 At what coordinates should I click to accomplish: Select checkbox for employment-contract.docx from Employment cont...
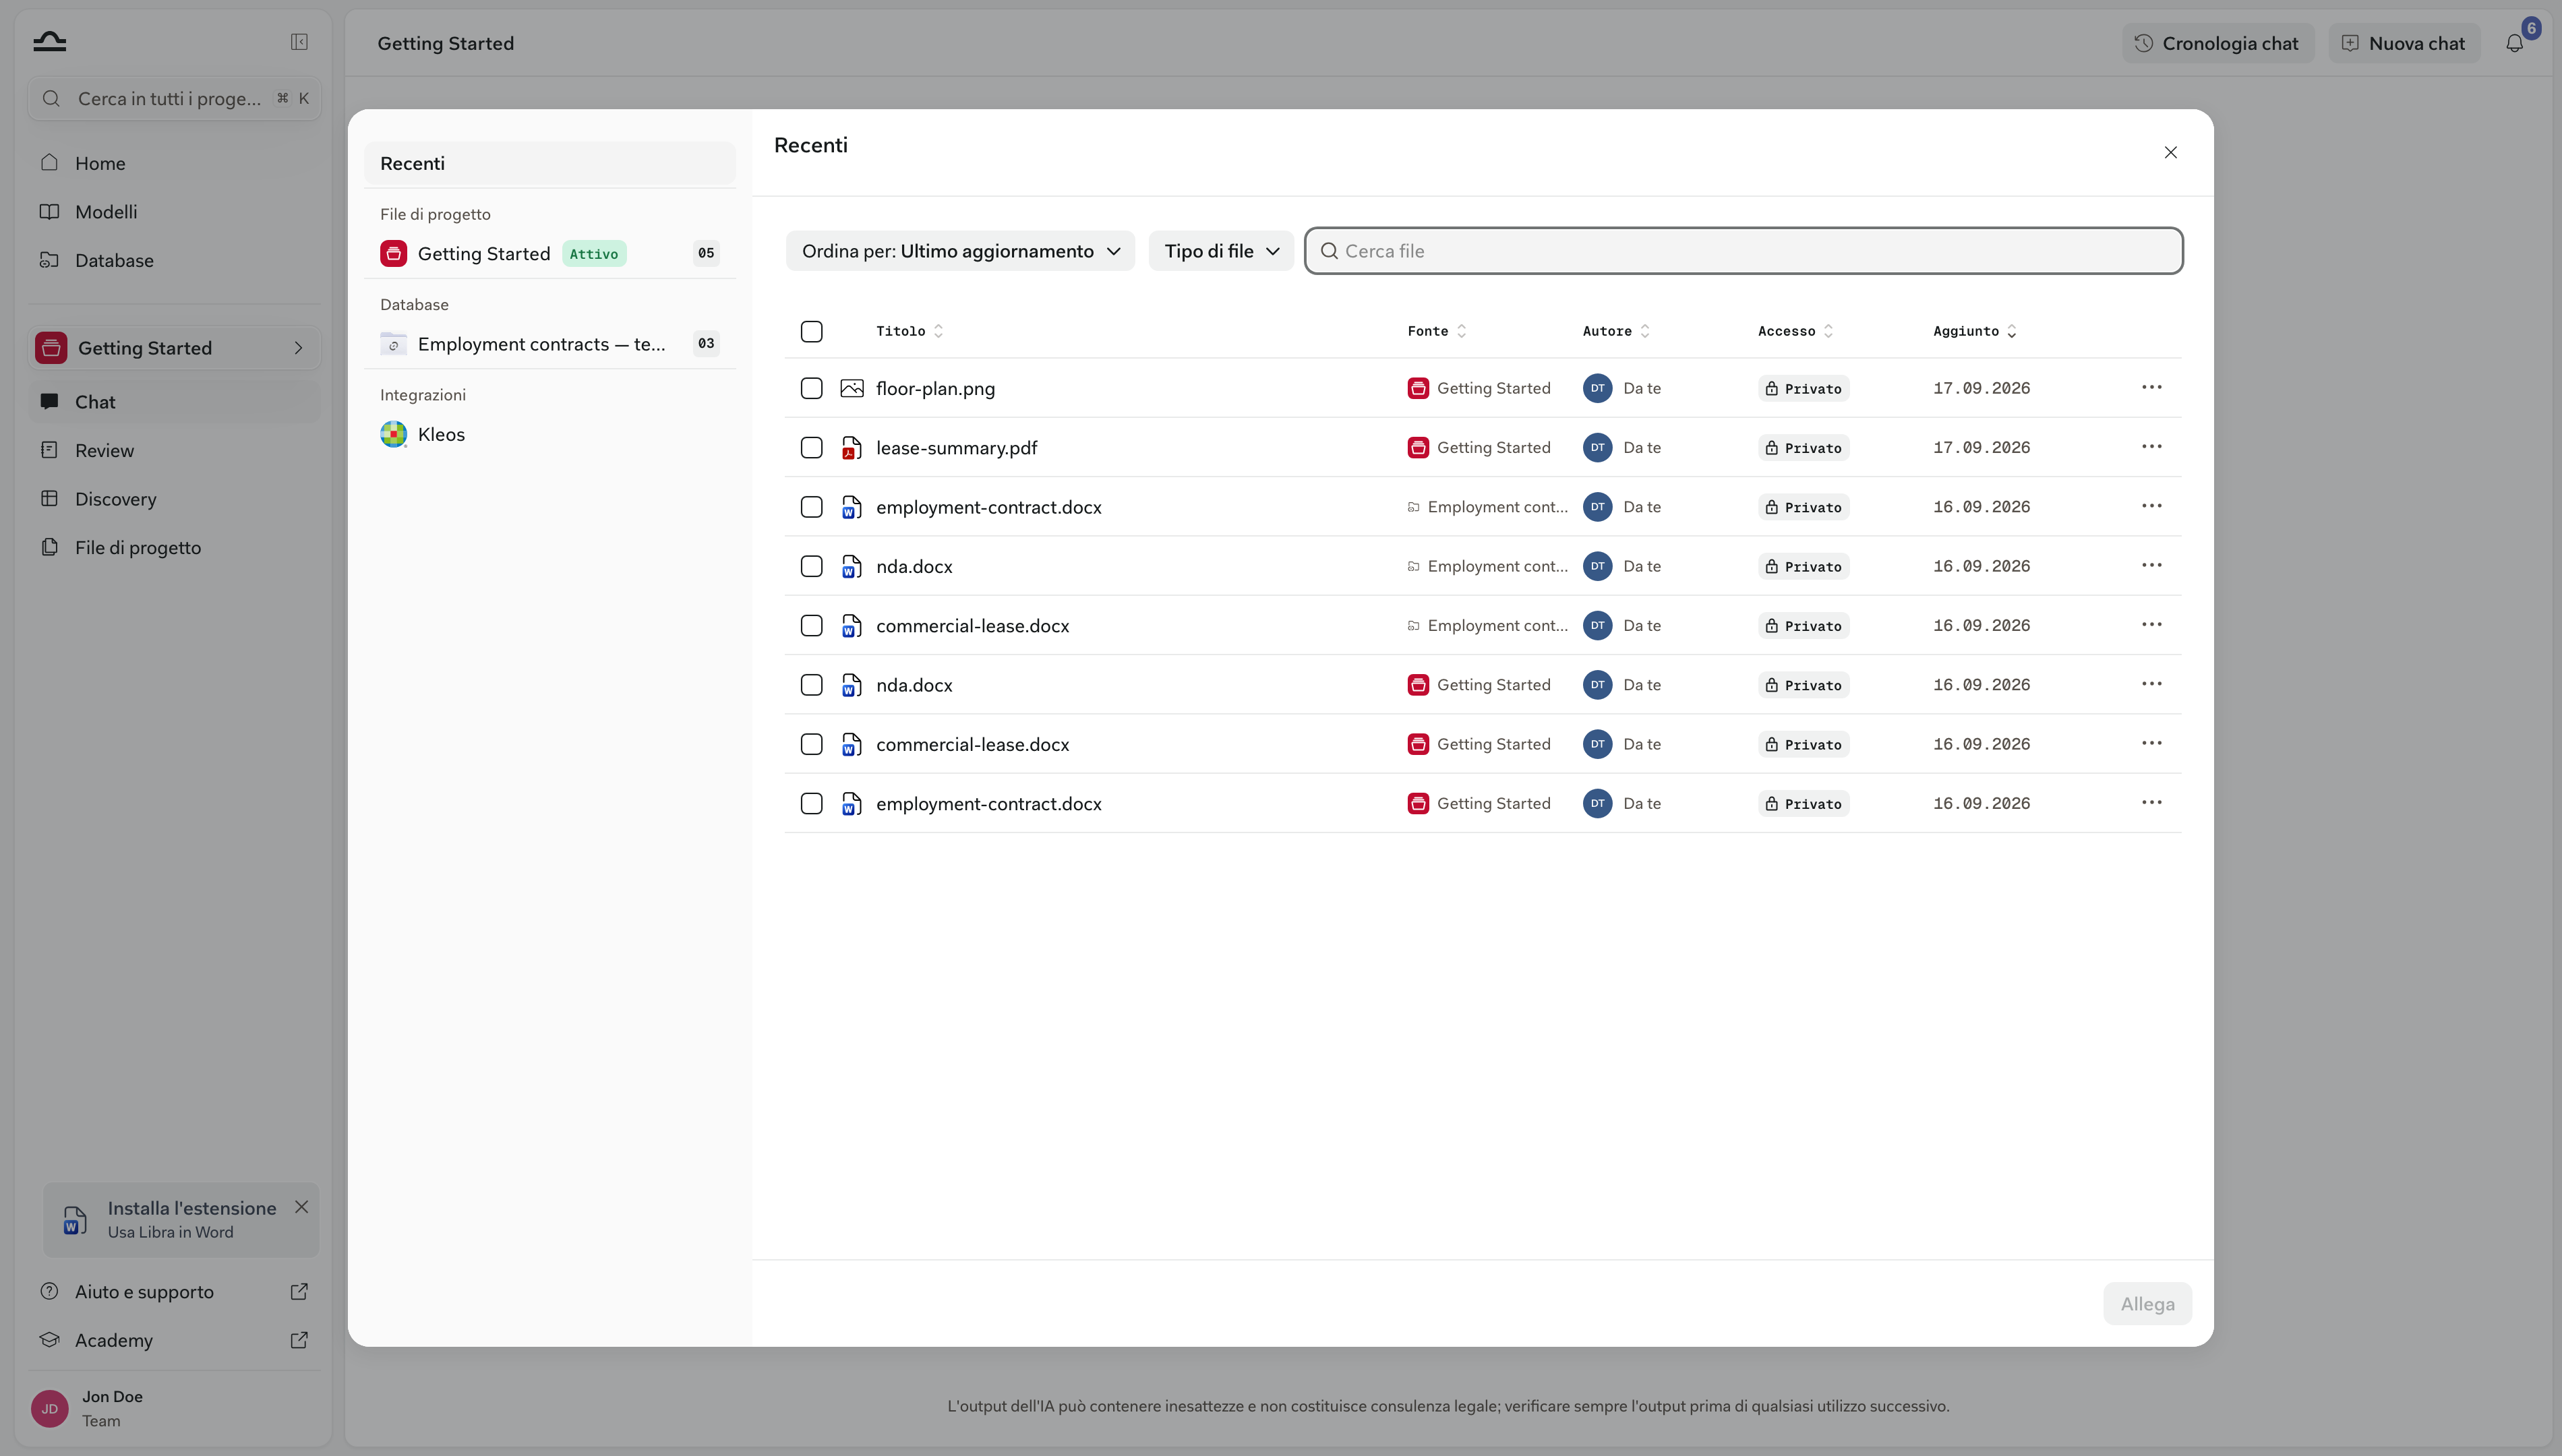click(812, 507)
